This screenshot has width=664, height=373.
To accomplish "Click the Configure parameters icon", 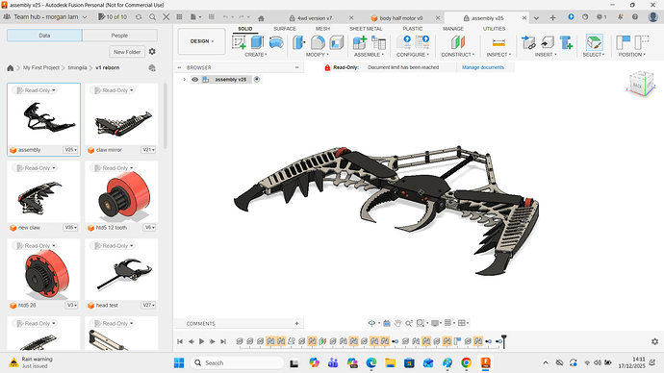I will (404, 42).
